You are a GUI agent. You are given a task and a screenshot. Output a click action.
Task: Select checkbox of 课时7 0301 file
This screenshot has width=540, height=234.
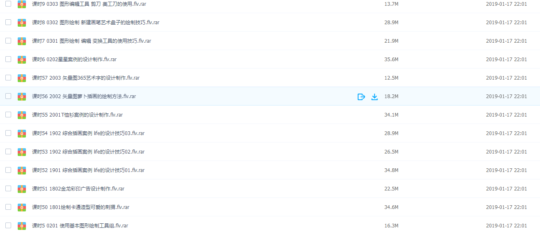click(8, 41)
